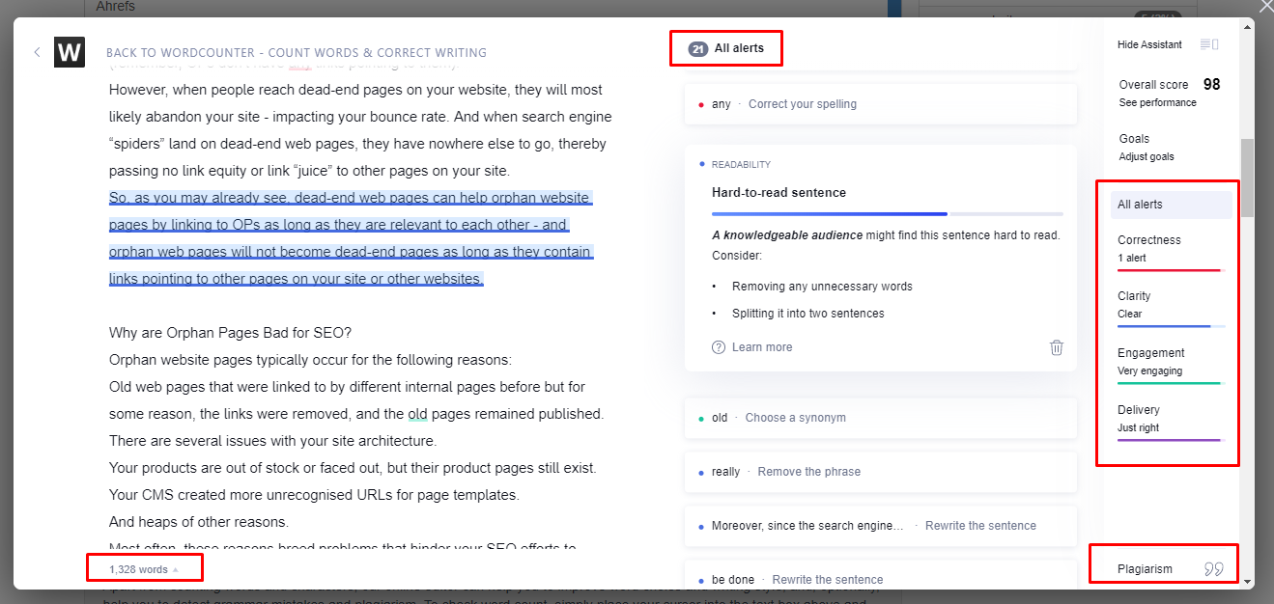This screenshot has height=604, width=1274.
Task: Click the back arrow chevron icon
Action: click(x=37, y=52)
